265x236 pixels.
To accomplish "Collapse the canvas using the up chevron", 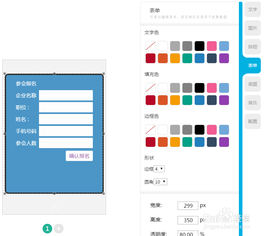I will (54, 207).
